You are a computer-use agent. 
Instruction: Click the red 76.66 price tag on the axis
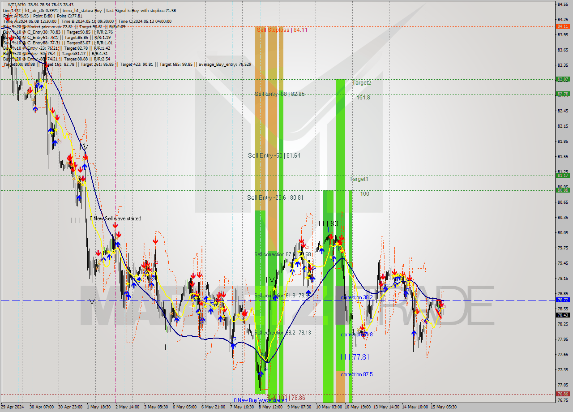(562, 395)
